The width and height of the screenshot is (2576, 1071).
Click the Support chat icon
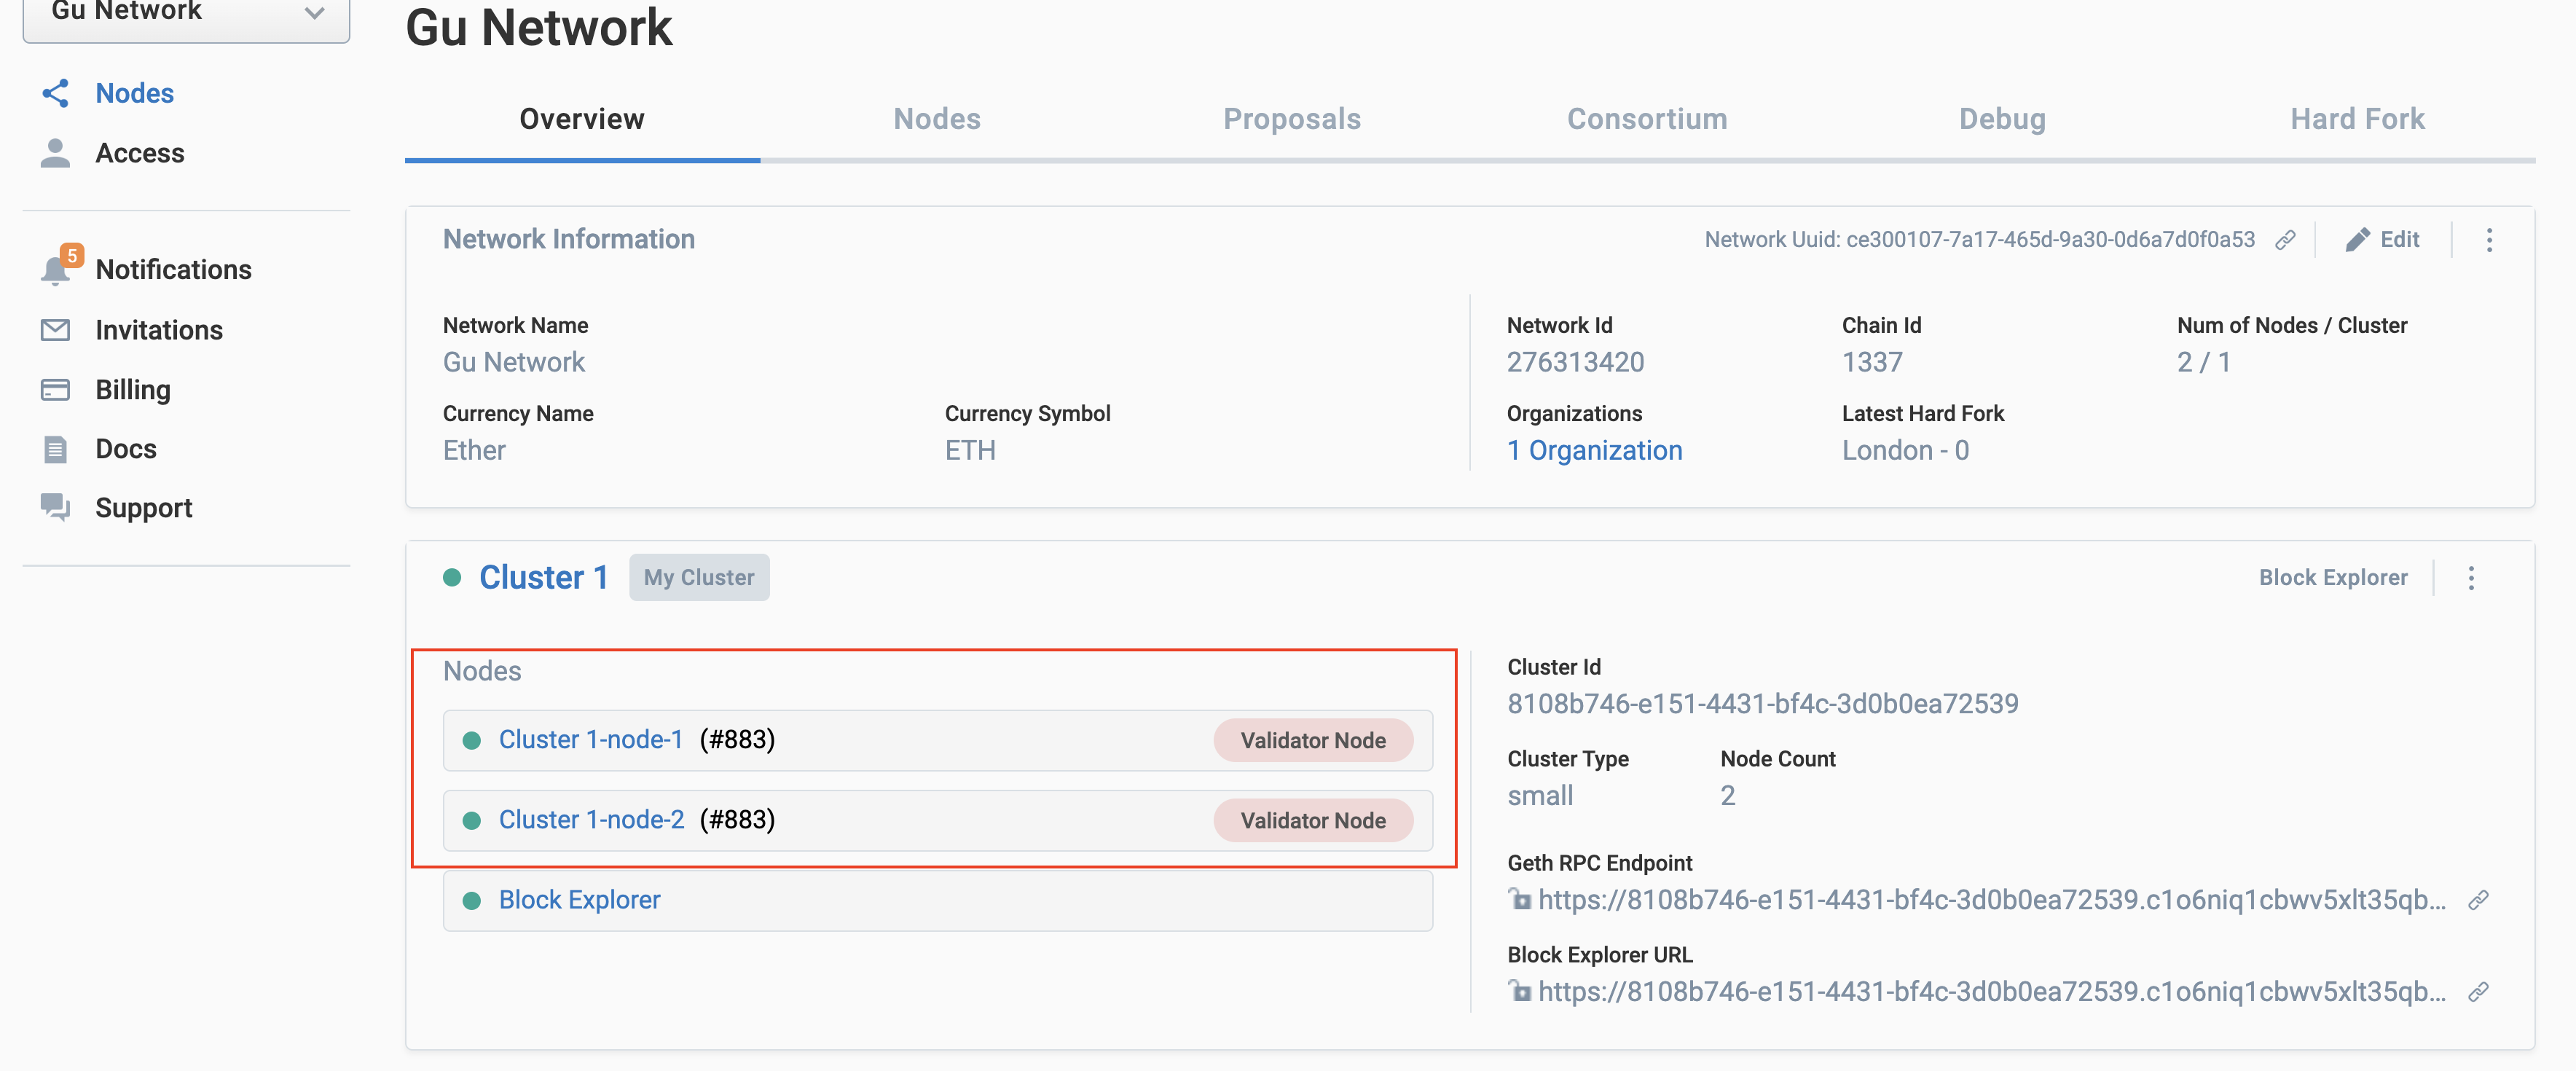pyautogui.click(x=55, y=507)
